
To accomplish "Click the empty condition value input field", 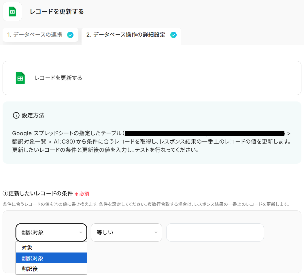I will [x=215, y=232].
